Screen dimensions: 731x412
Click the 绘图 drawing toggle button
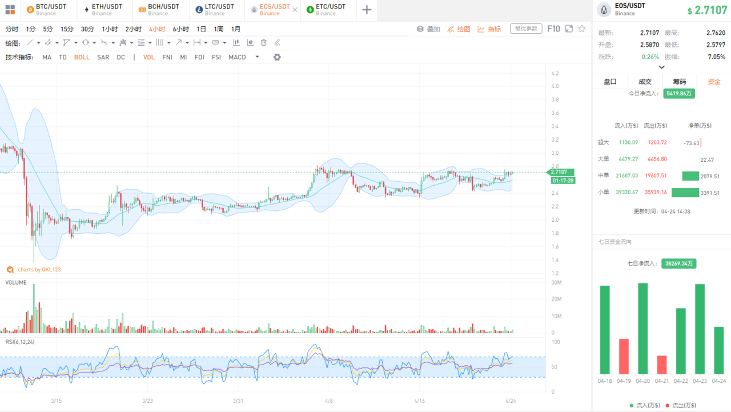pos(459,29)
